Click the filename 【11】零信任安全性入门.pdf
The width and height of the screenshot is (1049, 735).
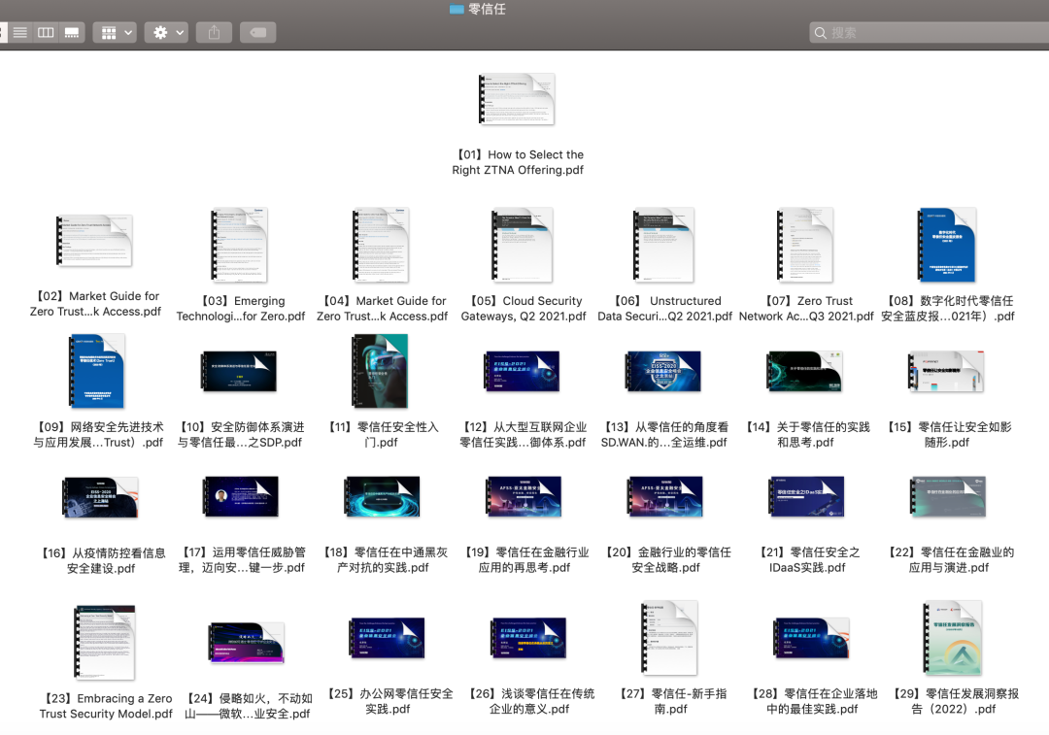(x=382, y=435)
